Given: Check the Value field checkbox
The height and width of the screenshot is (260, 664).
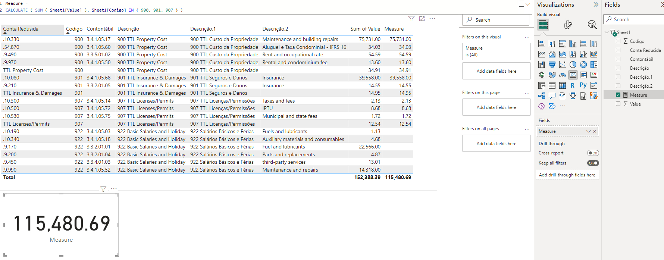Looking at the screenshot, I should 618,104.
